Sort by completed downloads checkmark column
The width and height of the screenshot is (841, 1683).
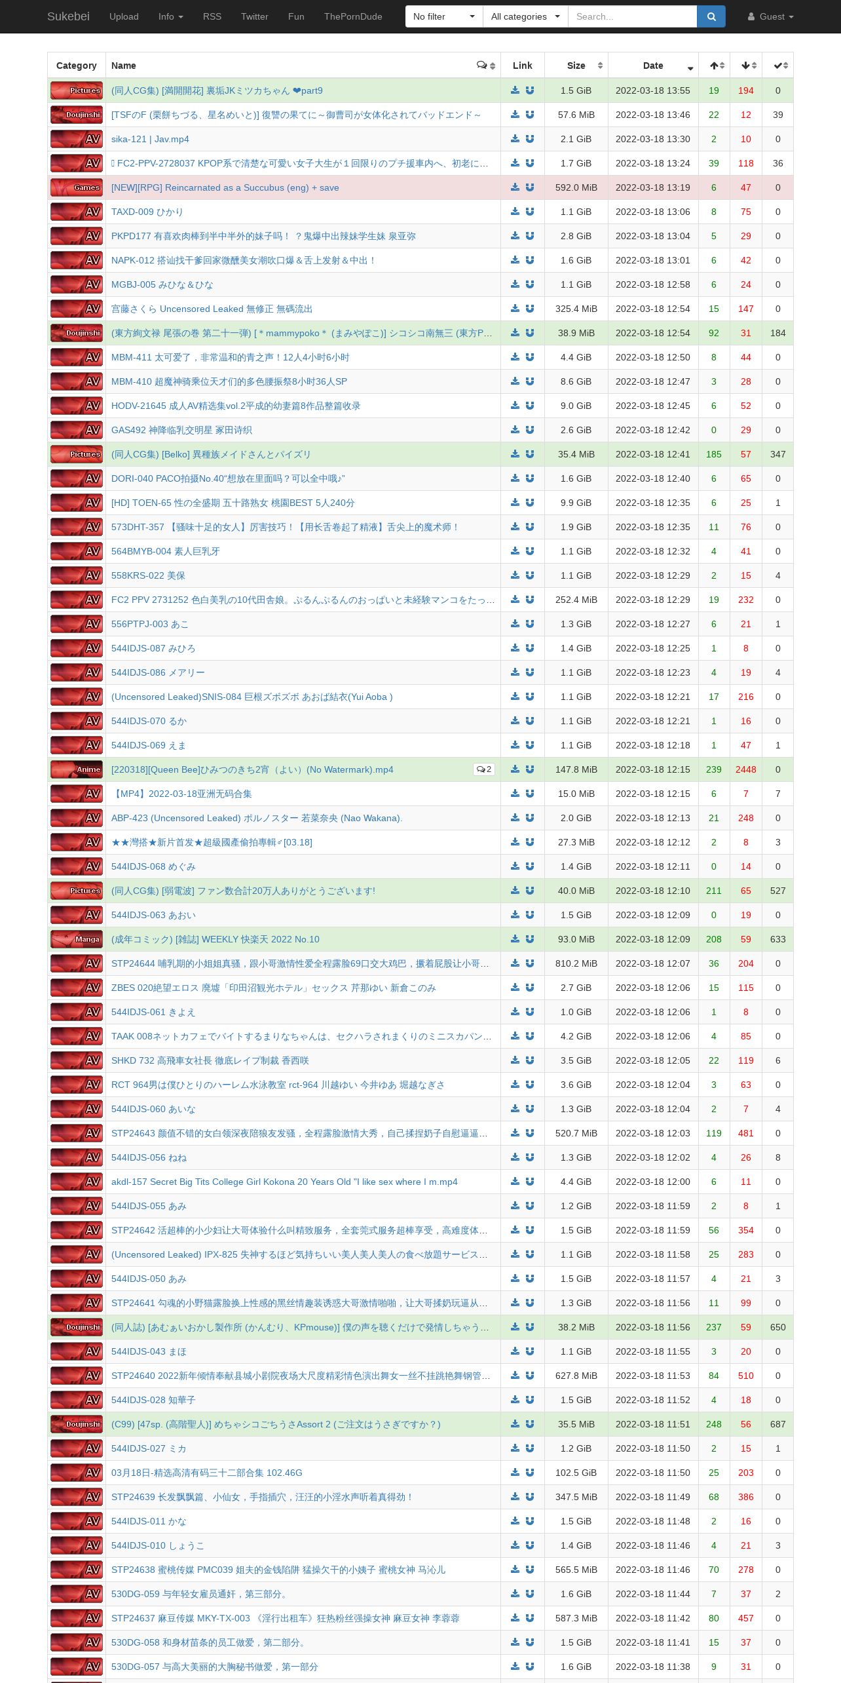[778, 66]
